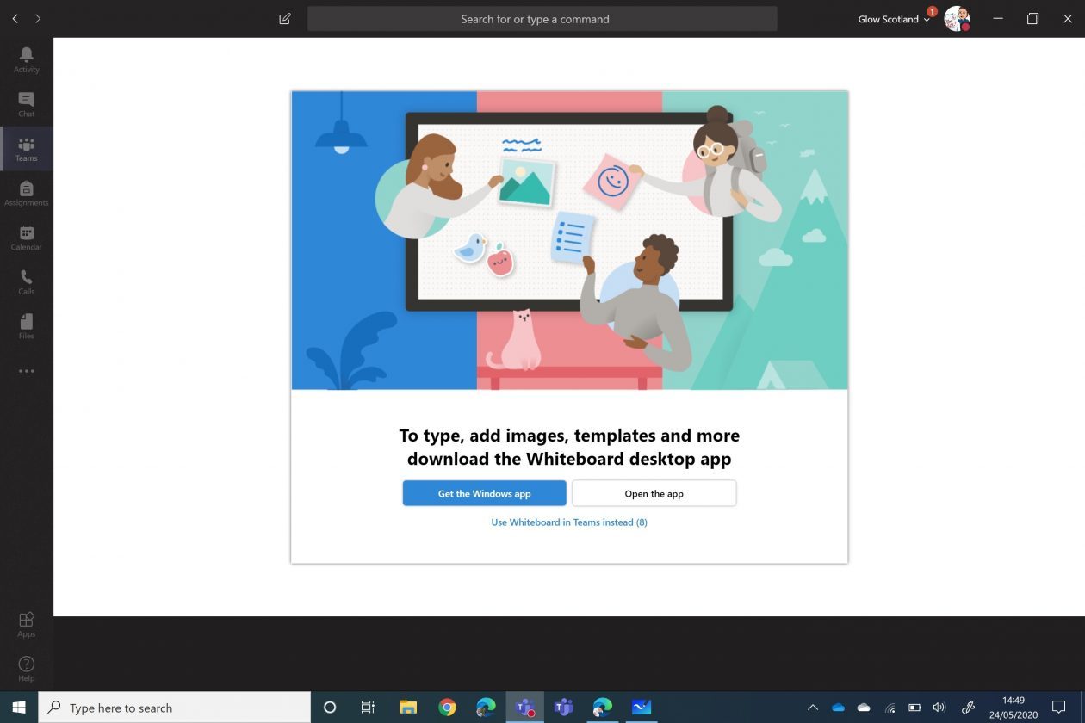Open the Activity feed
The width and height of the screenshot is (1085, 723).
tap(26, 59)
